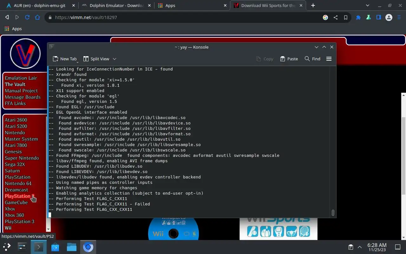The height and width of the screenshot is (254, 406).
Task: Switch to Dolphin Emulator Download tab
Action: click(x=116, y=5)
